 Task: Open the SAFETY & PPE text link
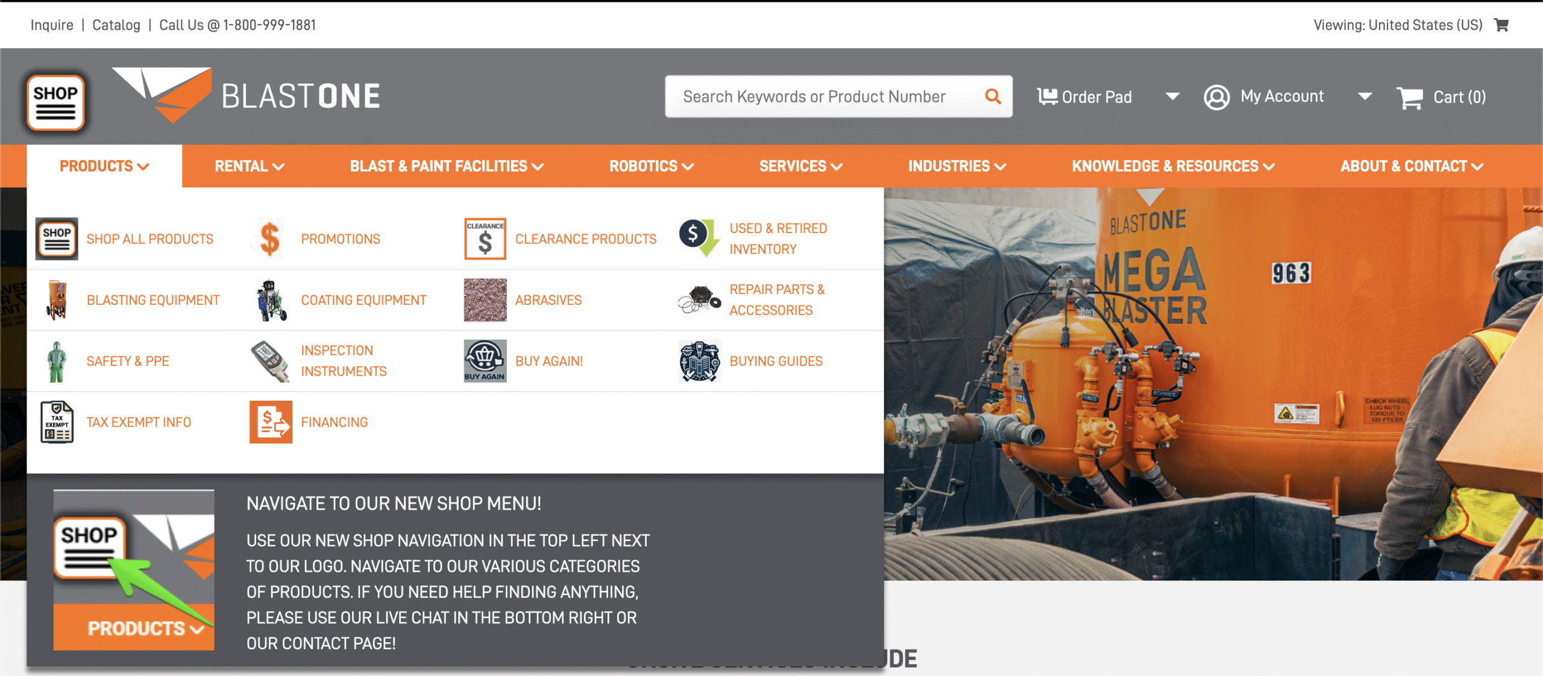[x=128, y=361]
